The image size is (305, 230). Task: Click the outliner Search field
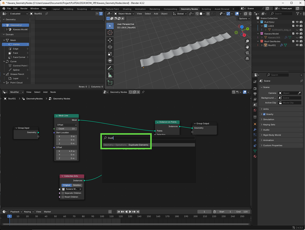(x=282, y=14)
